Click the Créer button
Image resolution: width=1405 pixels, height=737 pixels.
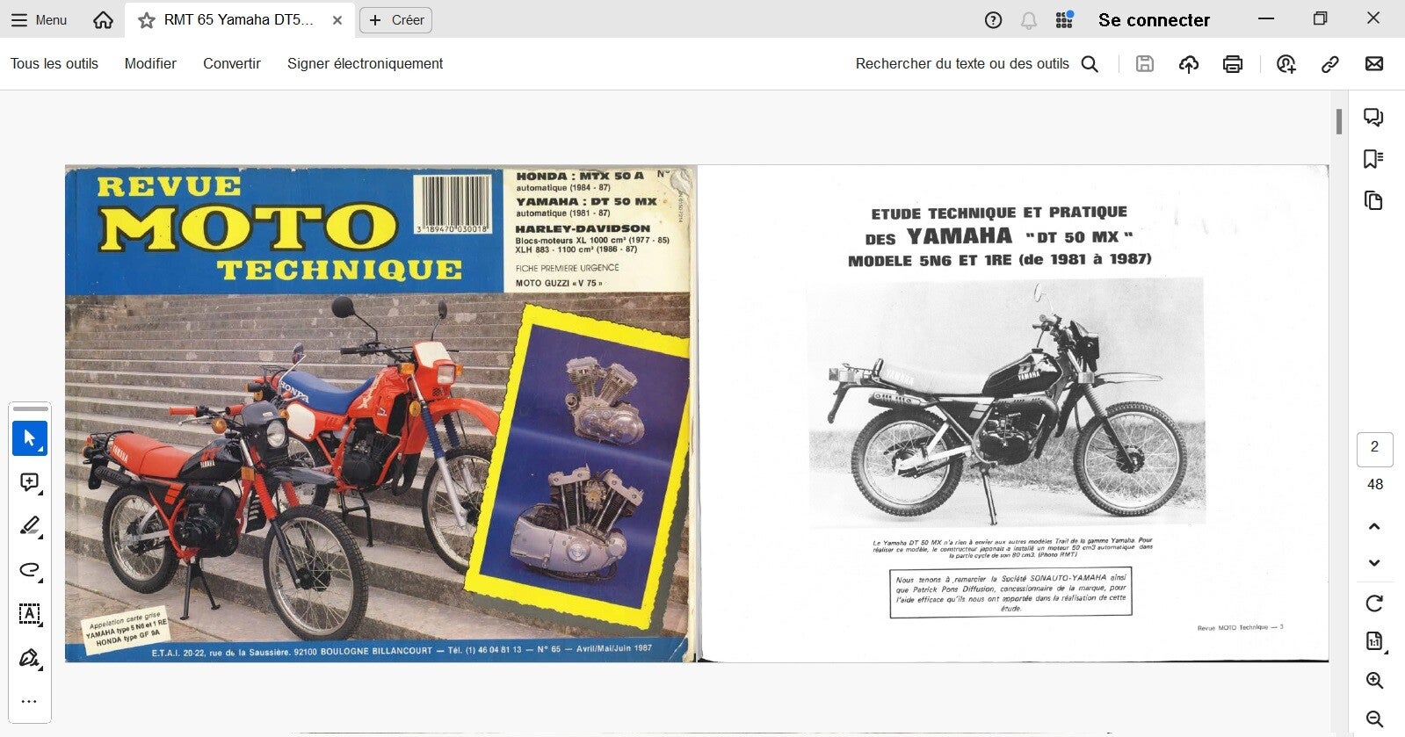point(395,19)
